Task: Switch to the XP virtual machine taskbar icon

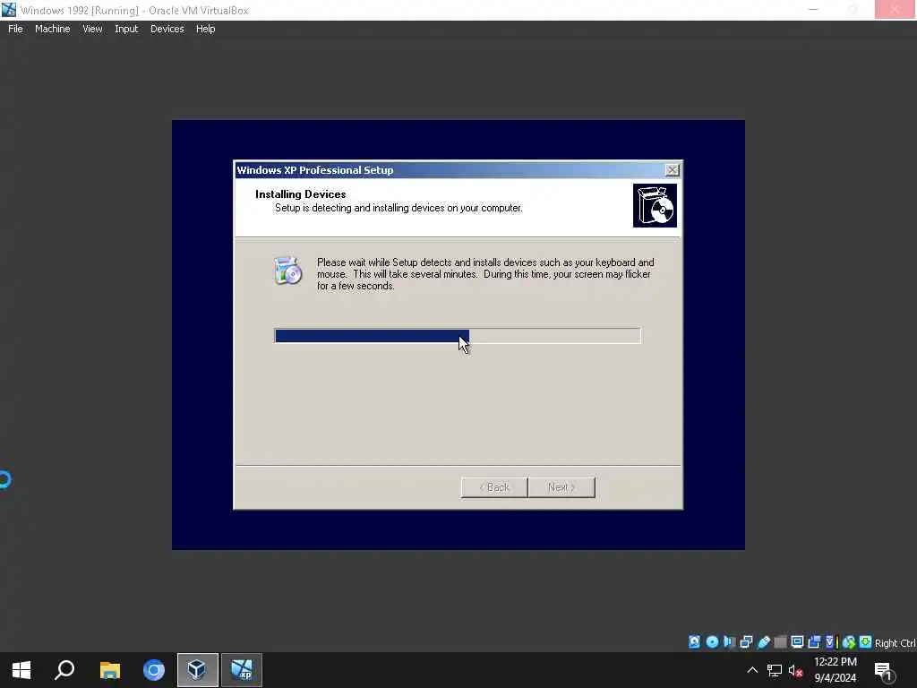Action: pyautogui.click(x=242, y=670)
